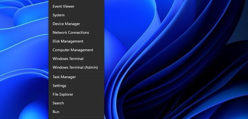Start Windows Terminal
248x119 pixels.
tap(76, 59)
